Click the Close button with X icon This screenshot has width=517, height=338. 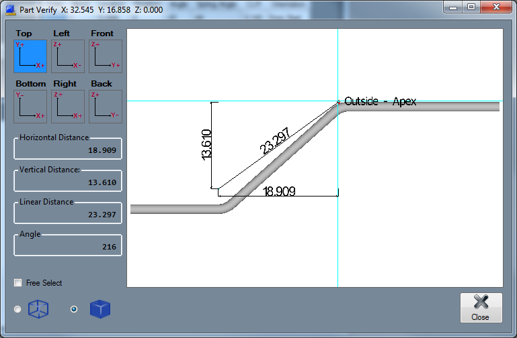[481, 308]
